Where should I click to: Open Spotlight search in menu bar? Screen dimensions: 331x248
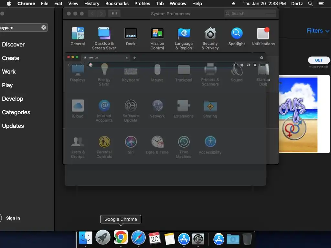coord(310,4)
